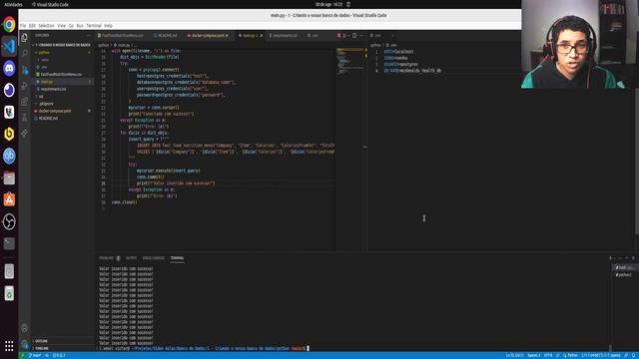The width and height of the screenshot is (639, 359).
Task: Open Explorer panel more actions ellipsis
Action: click(x=88, y=36)
